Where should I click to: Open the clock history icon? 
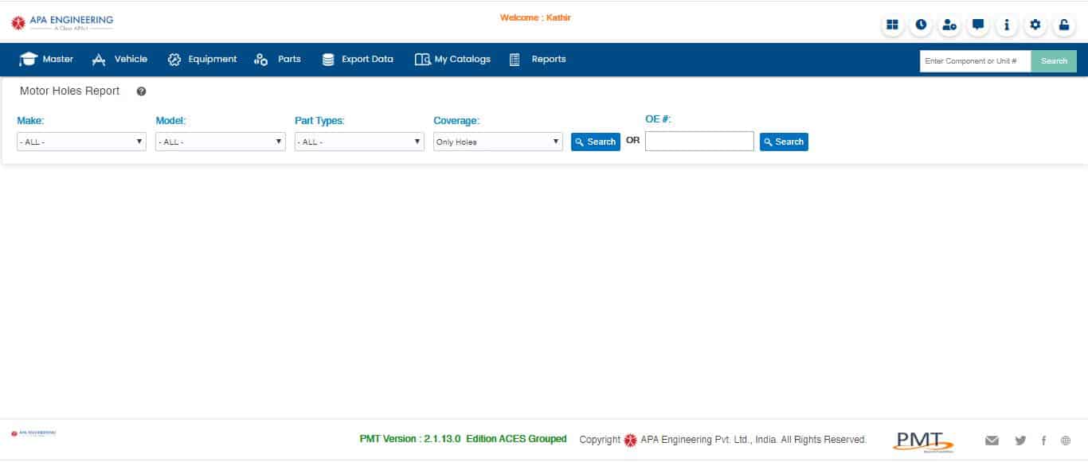921,25
